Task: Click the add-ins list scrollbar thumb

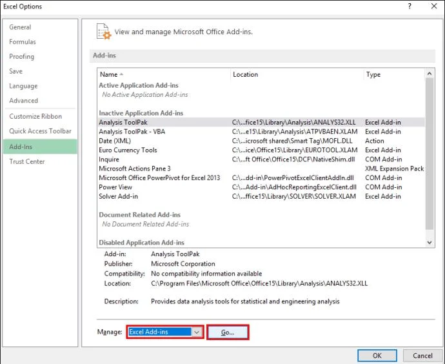Action: pyautogui.click(x=430, y=154)
